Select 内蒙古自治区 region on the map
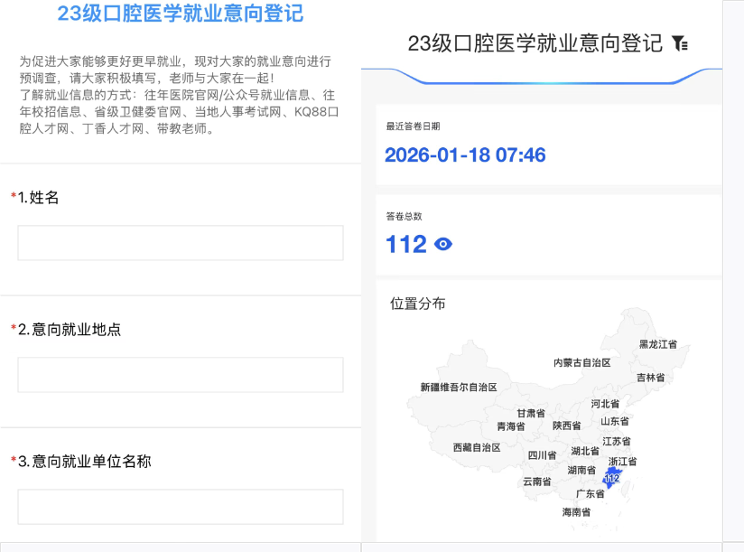The height and width of the screenshot is (552, 744). point(581,362)
